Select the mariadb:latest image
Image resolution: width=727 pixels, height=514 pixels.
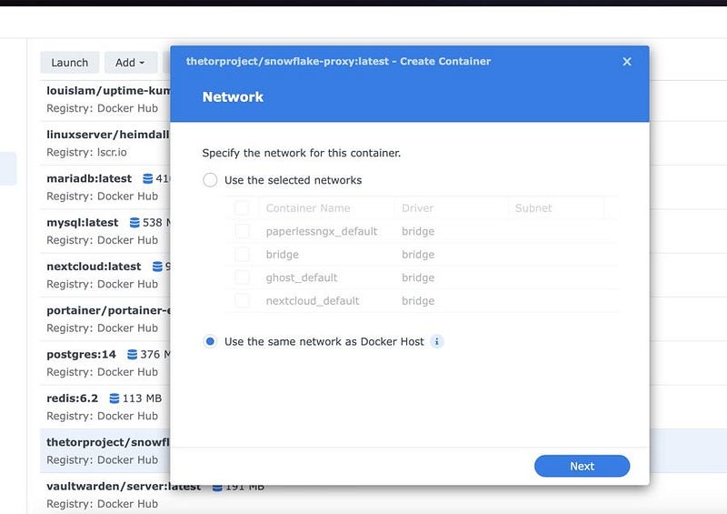pos(105,187)
